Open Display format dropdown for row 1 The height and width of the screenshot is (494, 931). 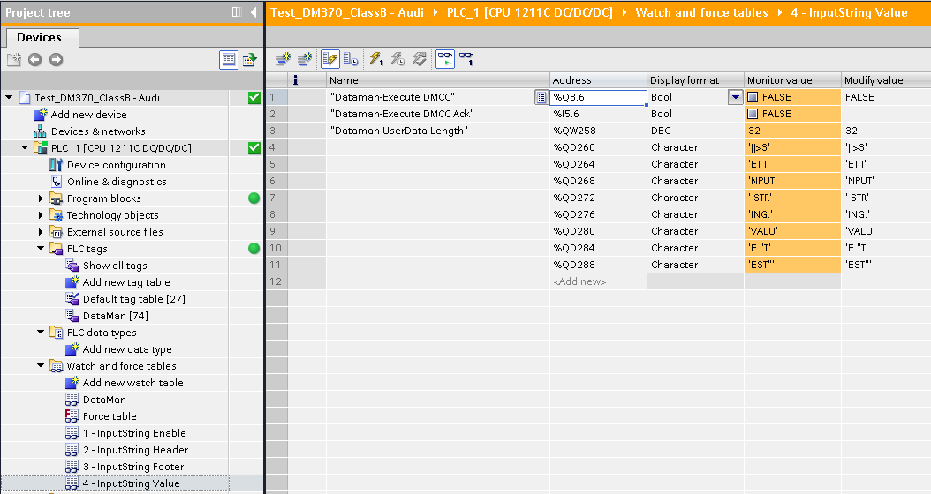(735, 97)
